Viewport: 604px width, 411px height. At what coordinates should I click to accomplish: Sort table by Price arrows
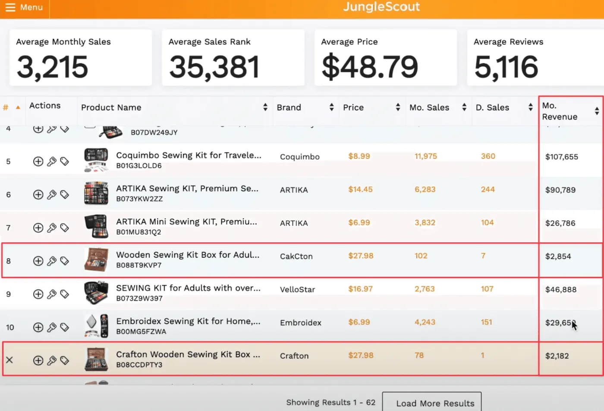[398, 107]
